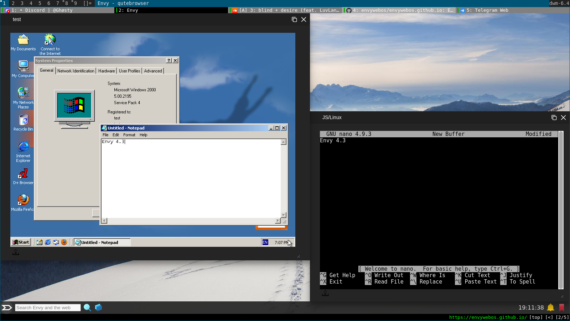Click Notepad vertical scrollbar up arrow

[284, 142]
